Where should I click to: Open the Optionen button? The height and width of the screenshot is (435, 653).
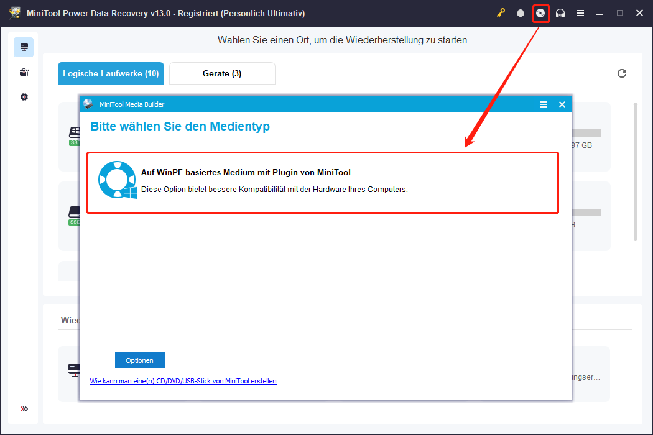pos(140,360)
